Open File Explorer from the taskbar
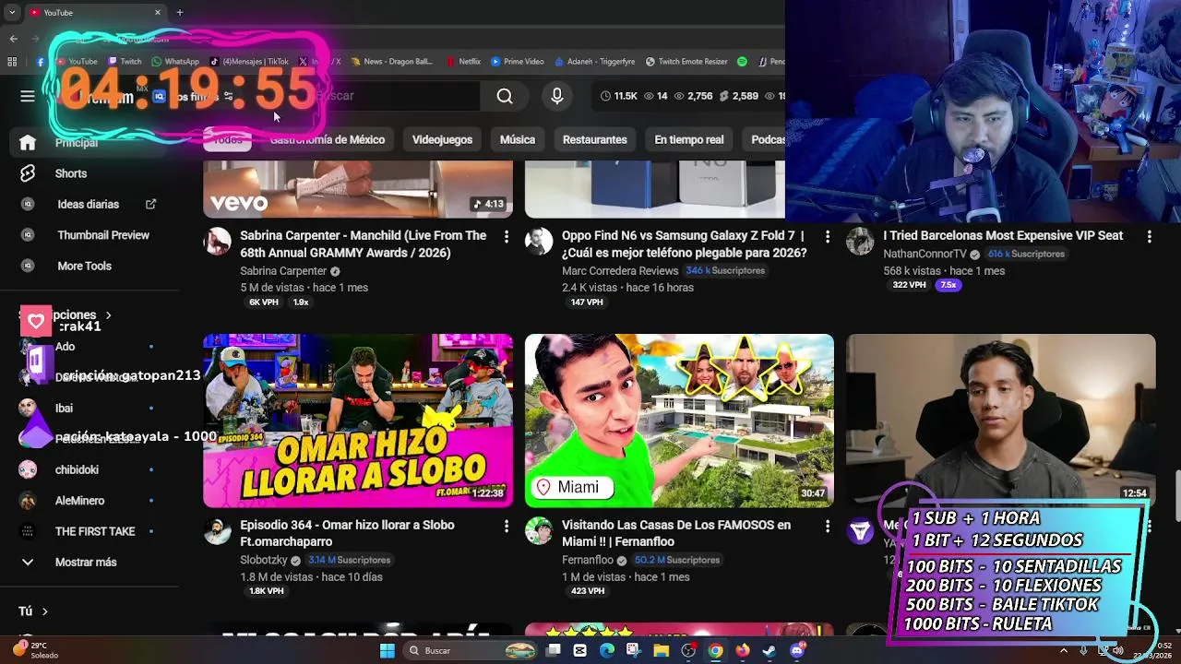The height and width of the screenshot is (664, 1181). coord(661,650)
